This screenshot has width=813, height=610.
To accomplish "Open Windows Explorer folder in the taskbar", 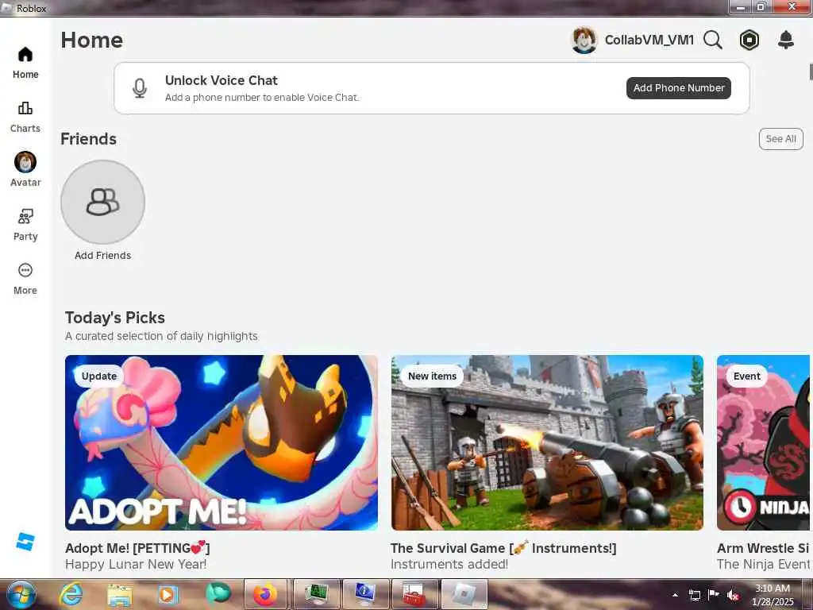I will 119,594.
